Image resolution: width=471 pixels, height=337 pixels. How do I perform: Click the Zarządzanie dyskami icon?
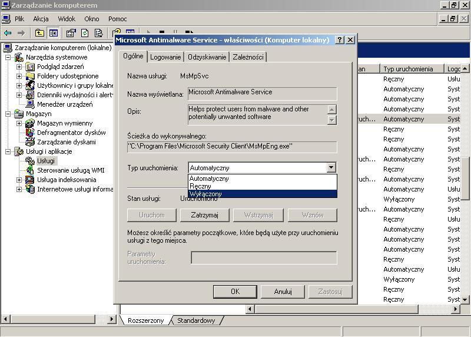(x=30, y=142)
